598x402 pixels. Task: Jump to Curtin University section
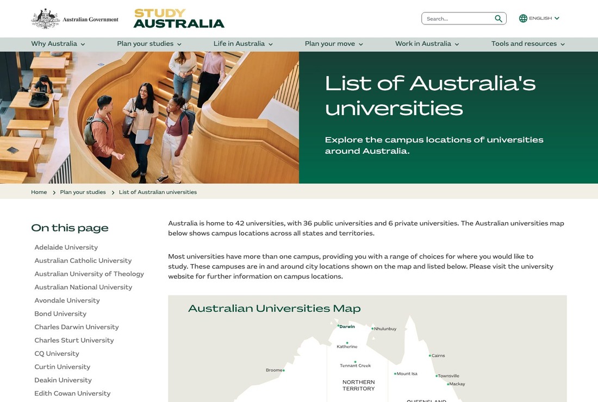62,367
